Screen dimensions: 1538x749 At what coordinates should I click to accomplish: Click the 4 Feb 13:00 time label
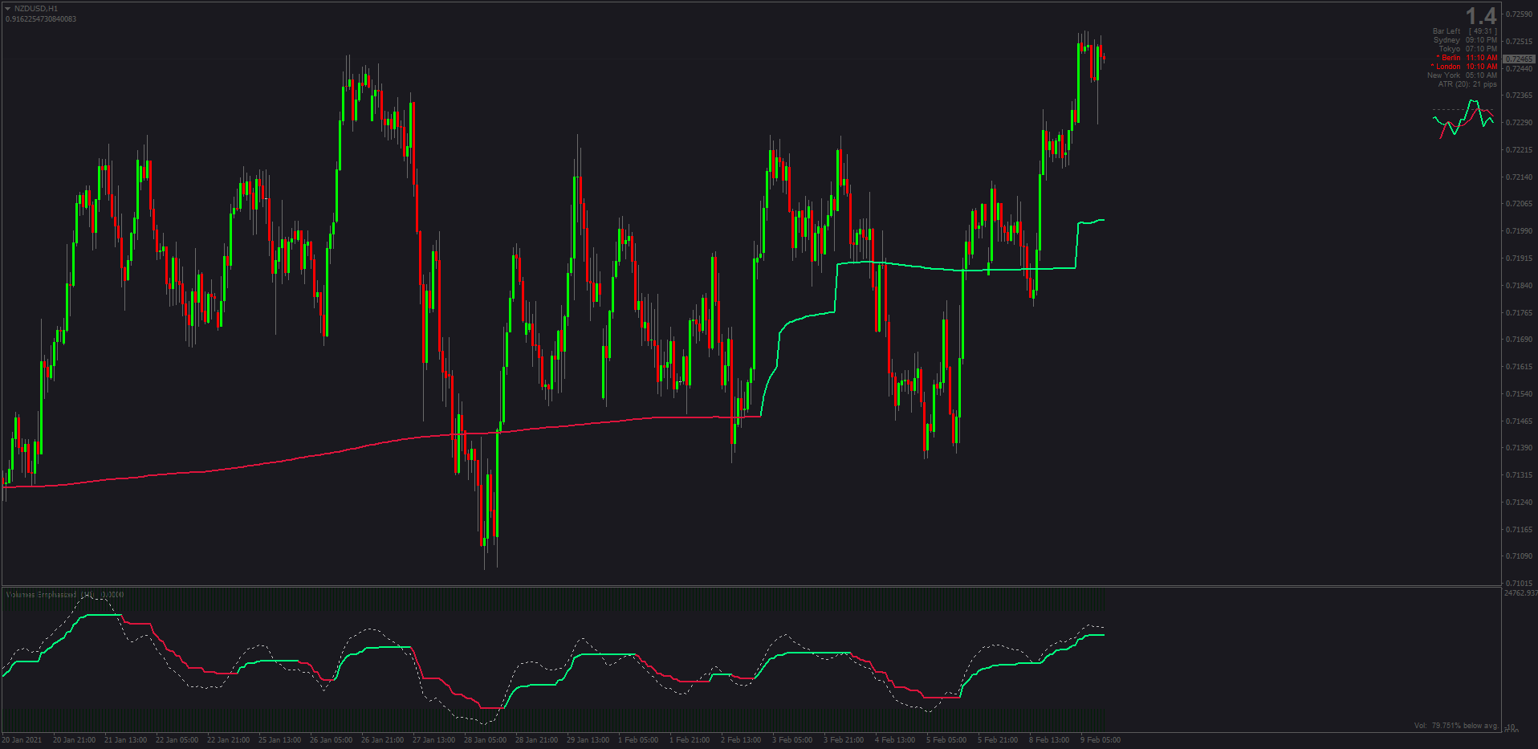tap(895, 740)
